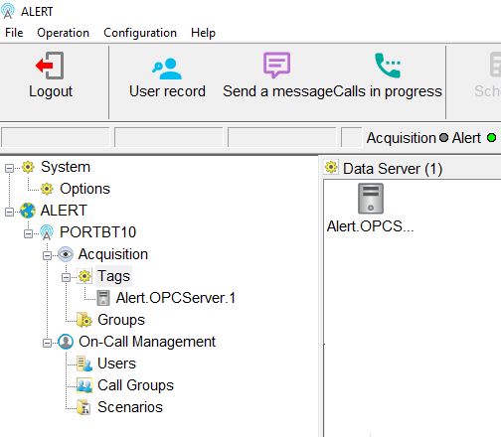Click the green Alert status indicator
501x437 pixels.
click(x=492, y=138)
